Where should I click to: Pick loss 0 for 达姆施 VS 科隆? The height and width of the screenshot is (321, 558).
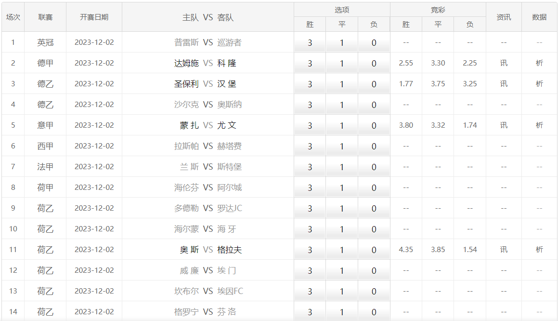click(374, 64)
